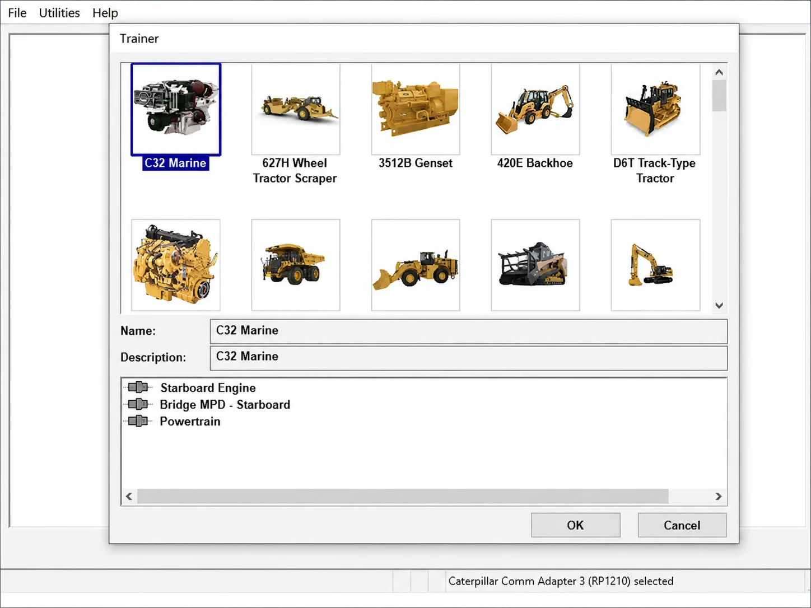
Task: Click the thumbnail list scroll-down arrow
Action: (719, 305)
